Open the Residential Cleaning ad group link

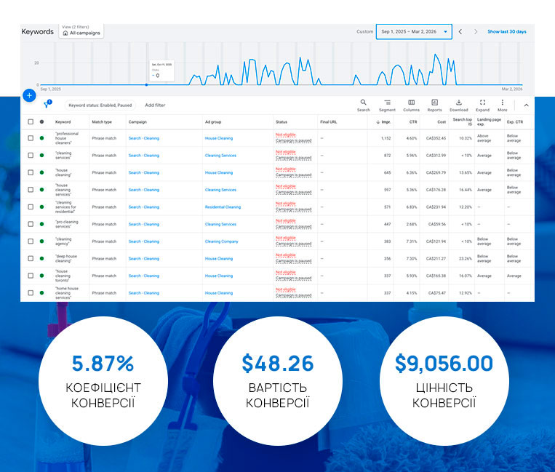(x=223, y=207)
